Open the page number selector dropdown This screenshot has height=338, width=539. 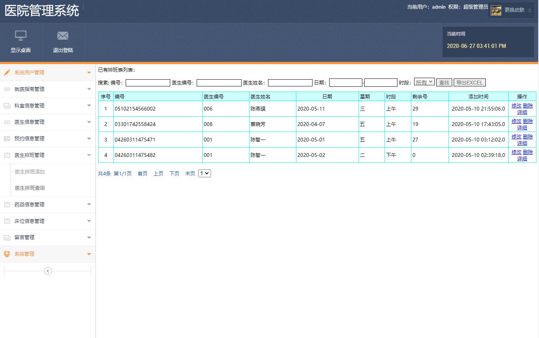tap(204, 173)
